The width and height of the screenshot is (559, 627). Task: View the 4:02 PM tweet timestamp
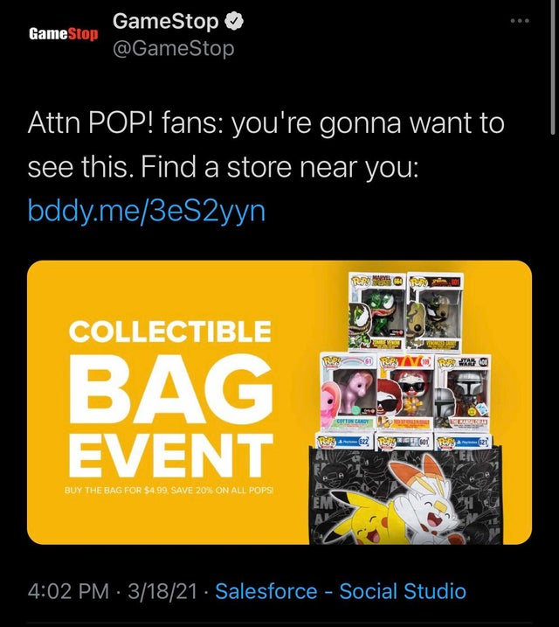[68, 591]
